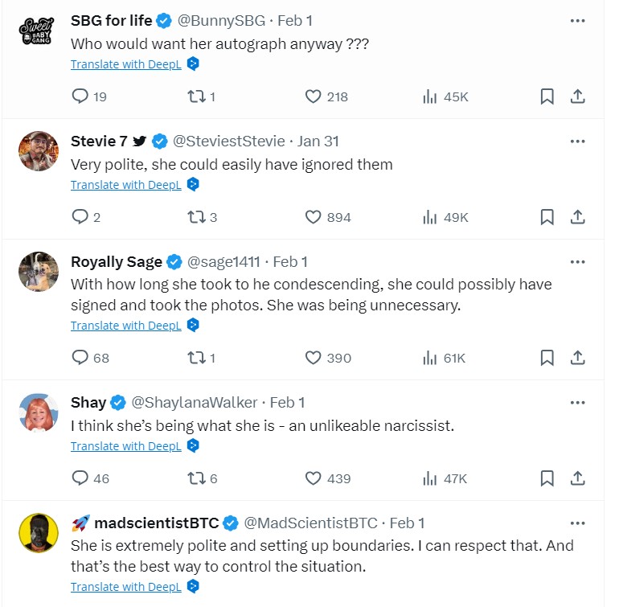Reply to SBG for life's tweet
This screenshot has width=619, height=607.
pos(80,96)
